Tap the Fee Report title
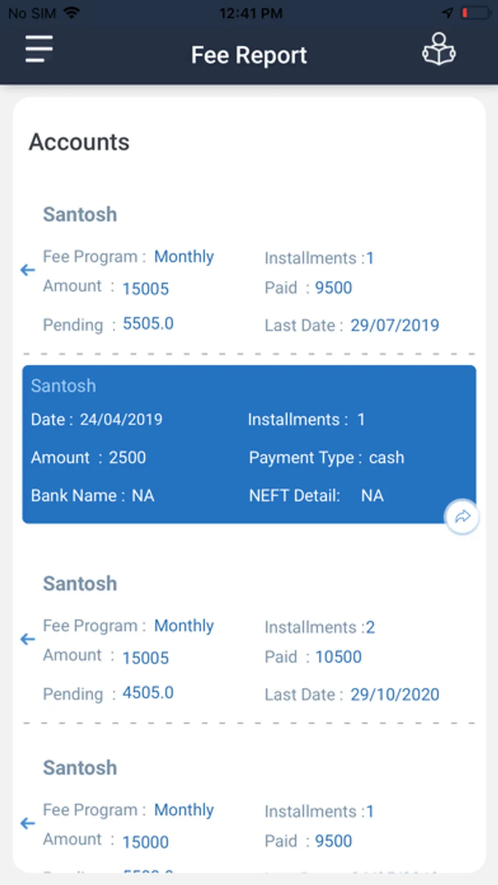The height and width of the screenshot is (885, 498). point(248,55)
